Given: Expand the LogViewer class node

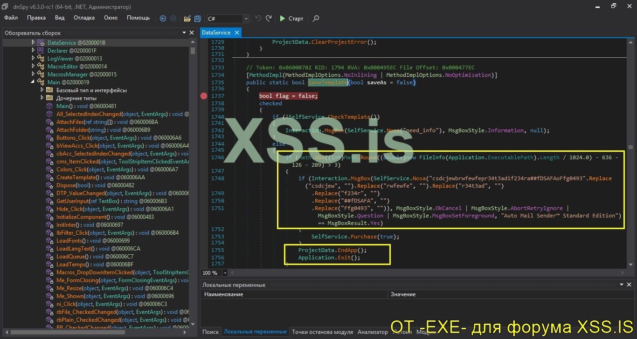Looking at the screenshot, I should [33, 58].
